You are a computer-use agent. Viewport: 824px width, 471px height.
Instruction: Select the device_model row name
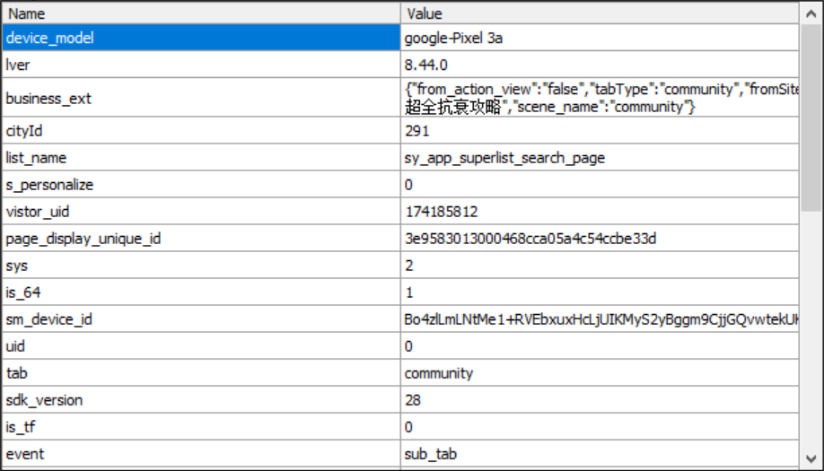coord(201,38)
